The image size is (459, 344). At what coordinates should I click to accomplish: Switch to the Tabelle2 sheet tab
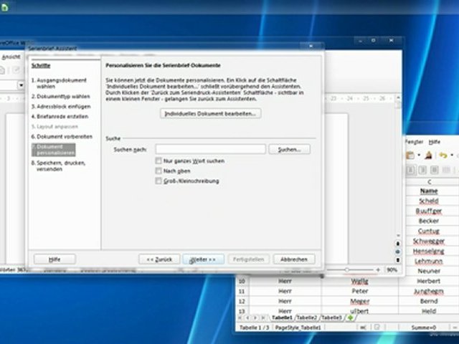click(x=307, y=317)
